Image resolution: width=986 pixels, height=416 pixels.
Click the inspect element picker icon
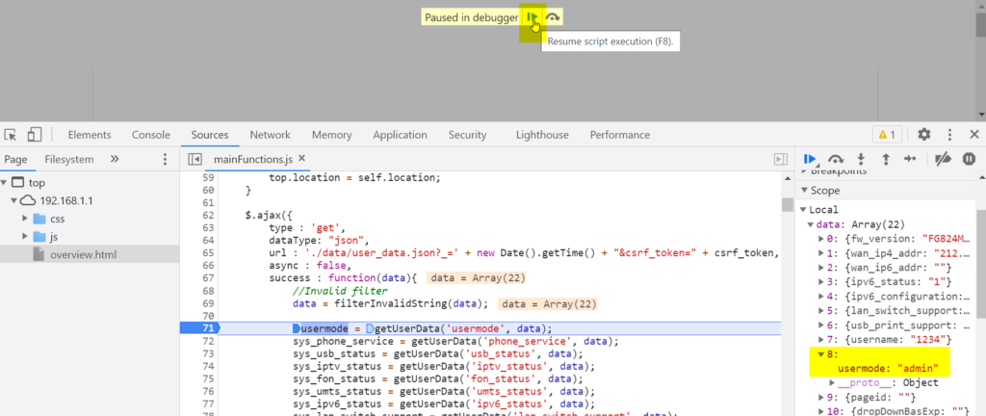pos(12,135)
